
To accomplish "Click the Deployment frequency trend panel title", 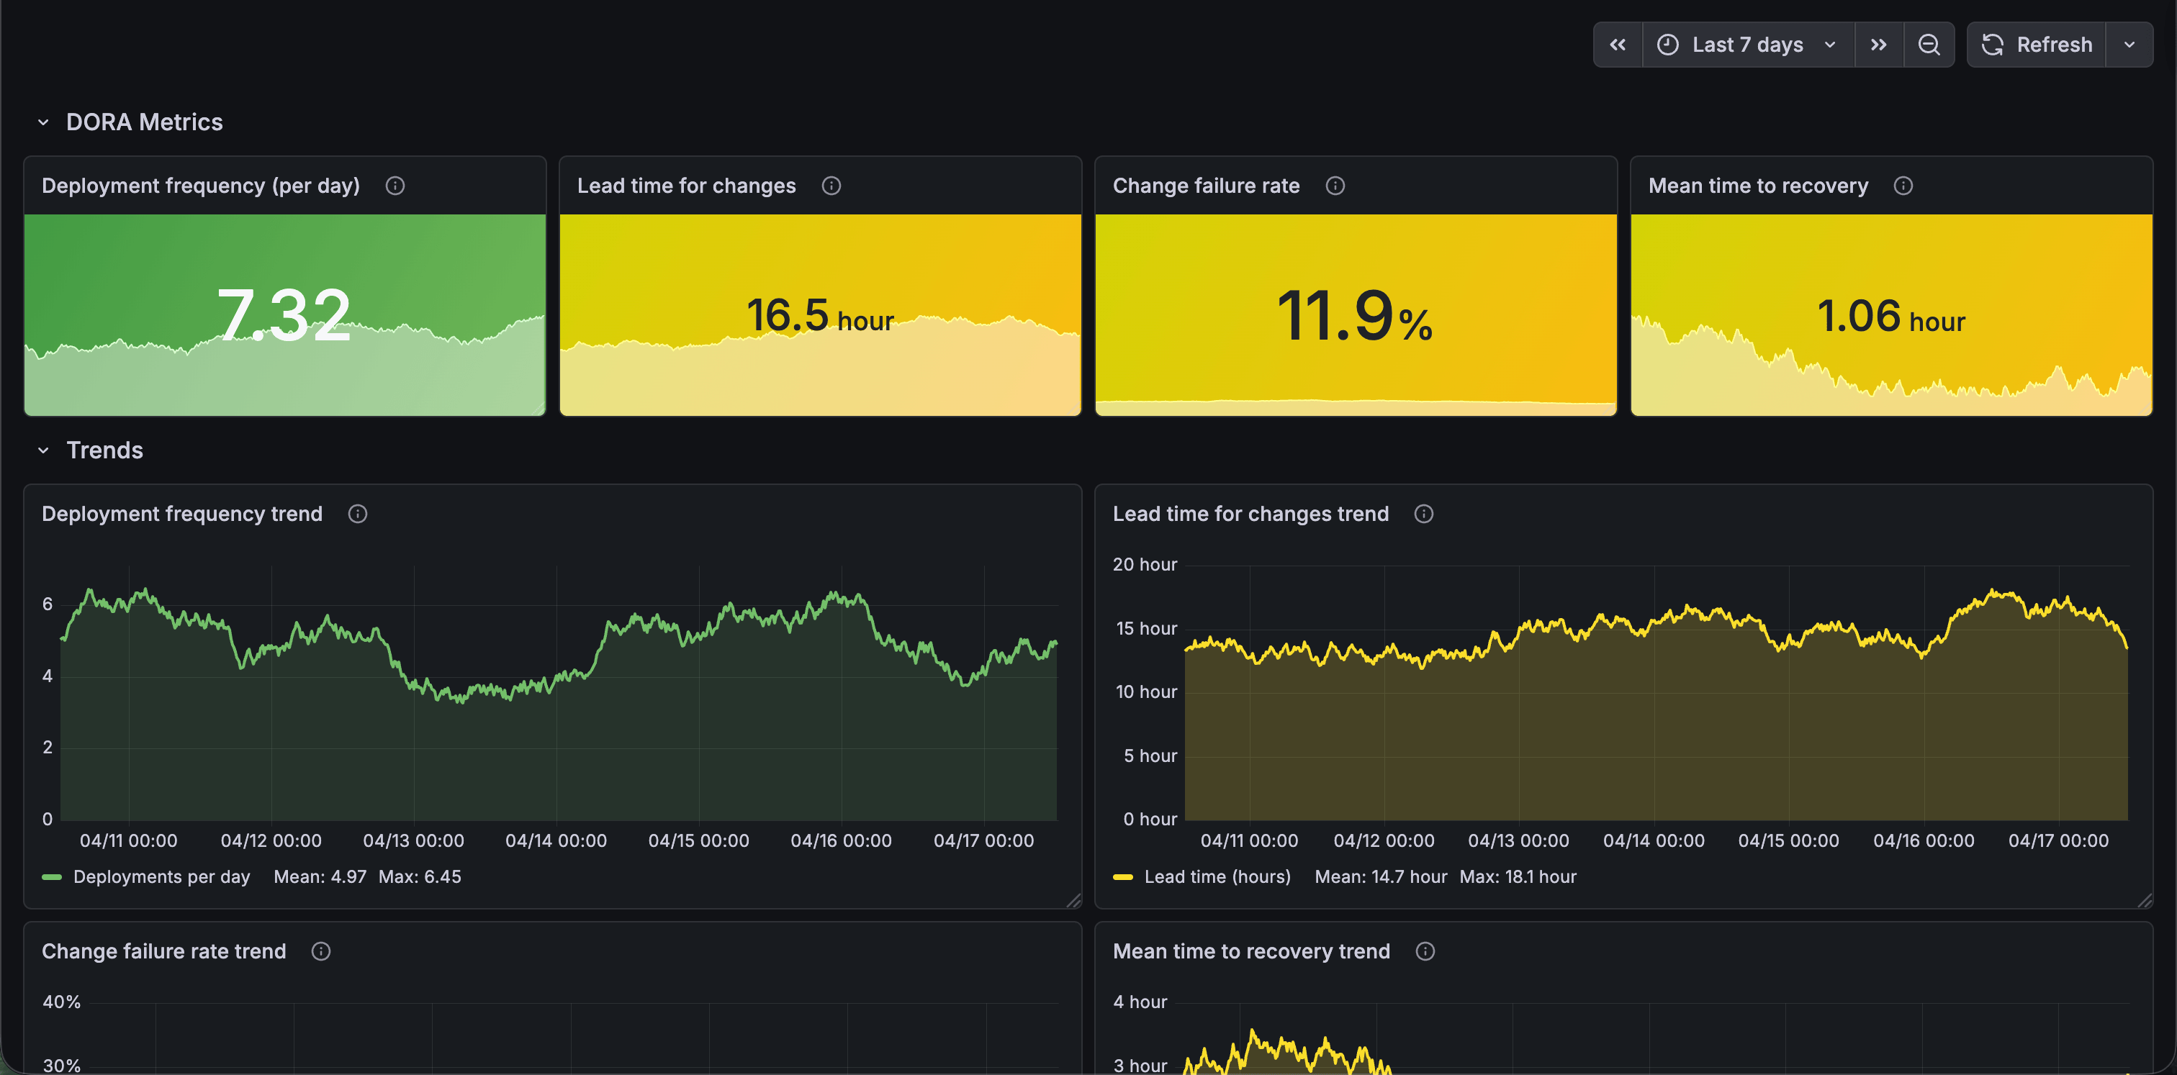I will (x=181, y=514).
